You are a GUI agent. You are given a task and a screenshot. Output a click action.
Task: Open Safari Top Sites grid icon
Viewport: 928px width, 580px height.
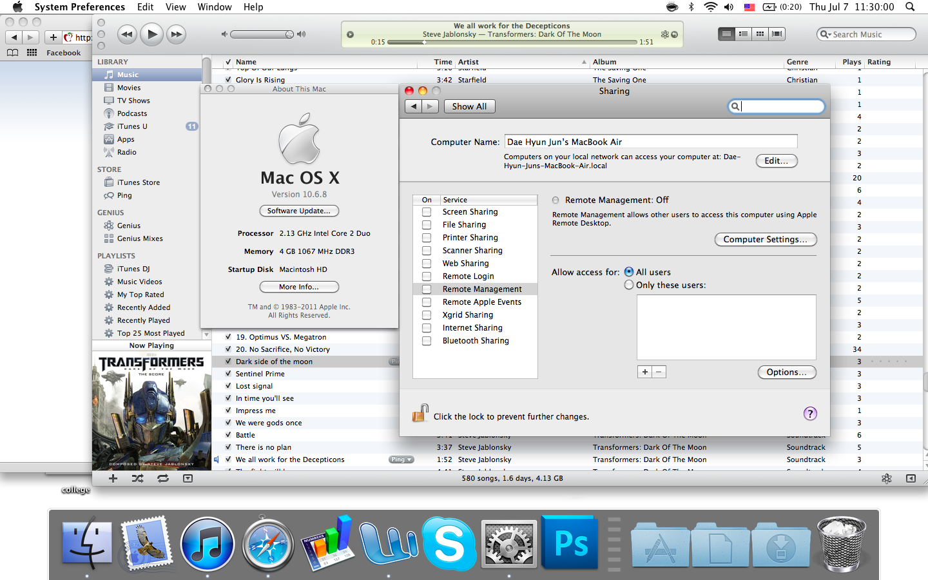click(x=32, y=53)
